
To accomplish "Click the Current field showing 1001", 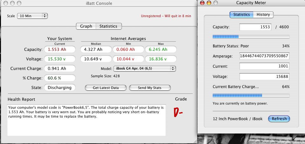I will tap(264, 66).
